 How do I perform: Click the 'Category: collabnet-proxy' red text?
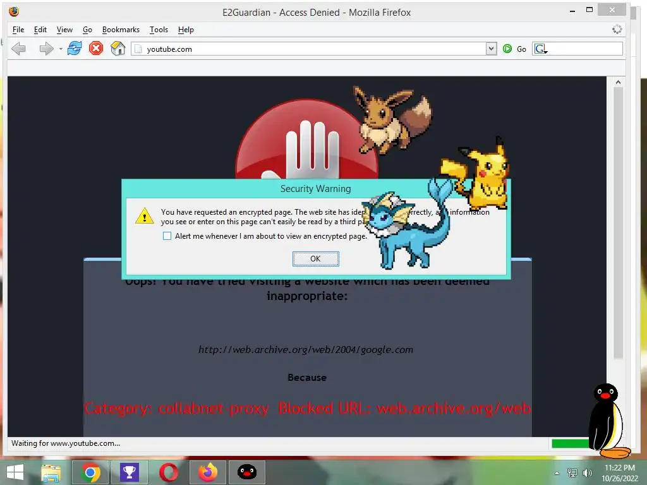click(176, 409)
